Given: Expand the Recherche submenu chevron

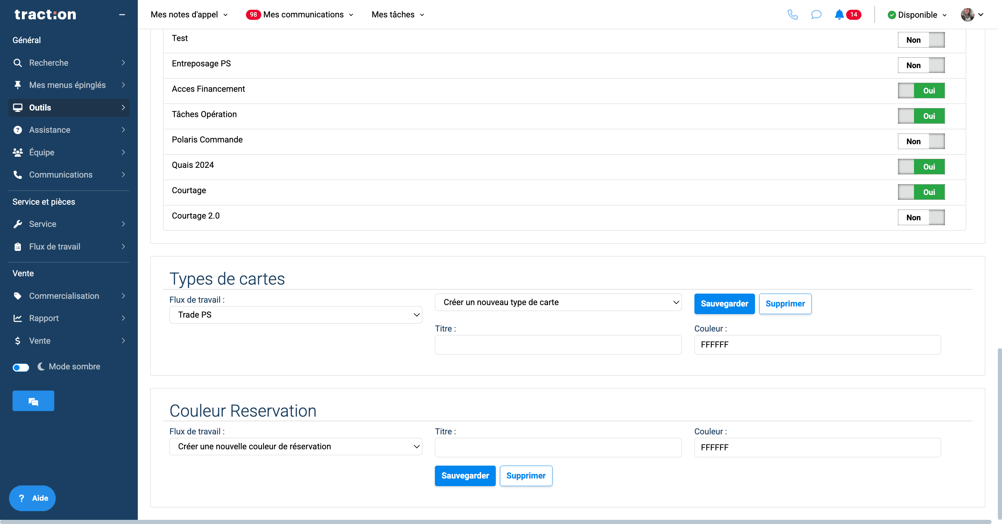Looking at the screenshot, I should coord(123,63).
